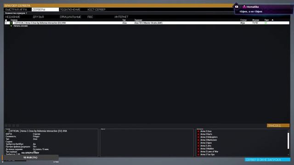Open the БЫСТРАЯ ИГРА tab
Screen dimensions: 294x165
tap(16, 10)
